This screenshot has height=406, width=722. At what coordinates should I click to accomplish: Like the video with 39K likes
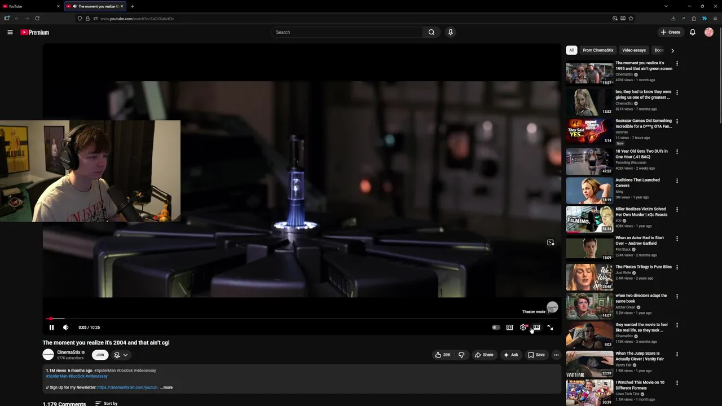442,355
